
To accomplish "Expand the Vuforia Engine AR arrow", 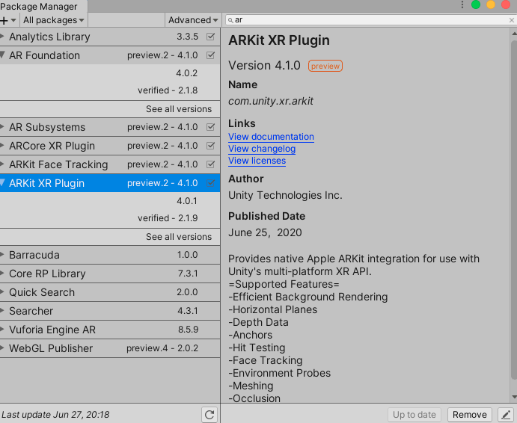I will (x=2, y=329).
